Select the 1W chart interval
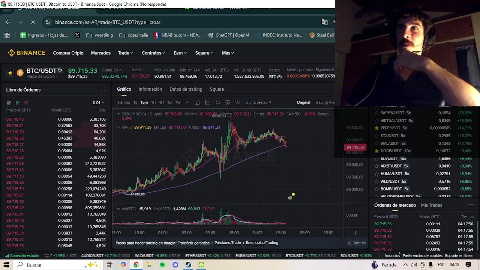The height and width of the screenshot is (270, 480). pyautogui.click(x=178, y=102)
